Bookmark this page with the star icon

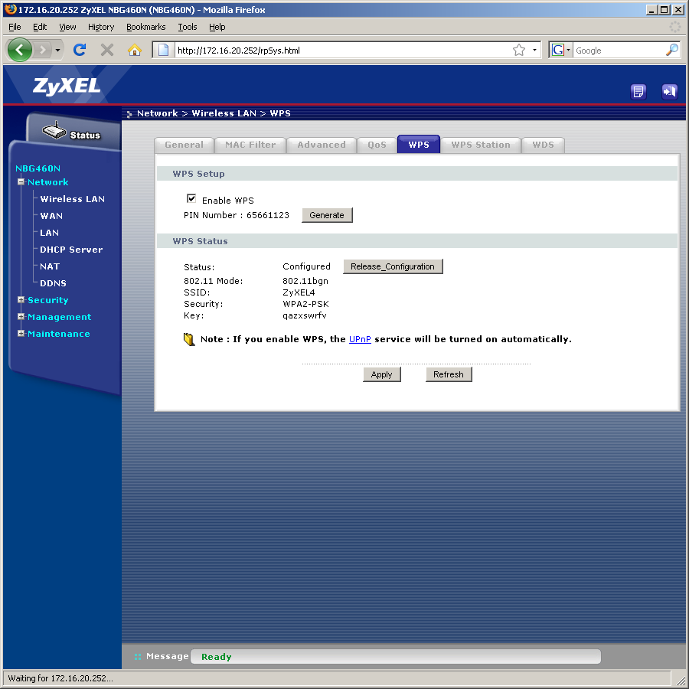point(519,50)
